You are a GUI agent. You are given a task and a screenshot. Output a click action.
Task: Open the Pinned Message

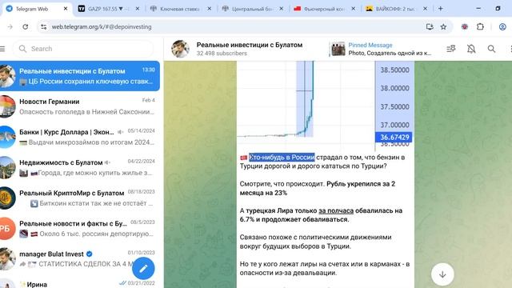pos(381,49)
